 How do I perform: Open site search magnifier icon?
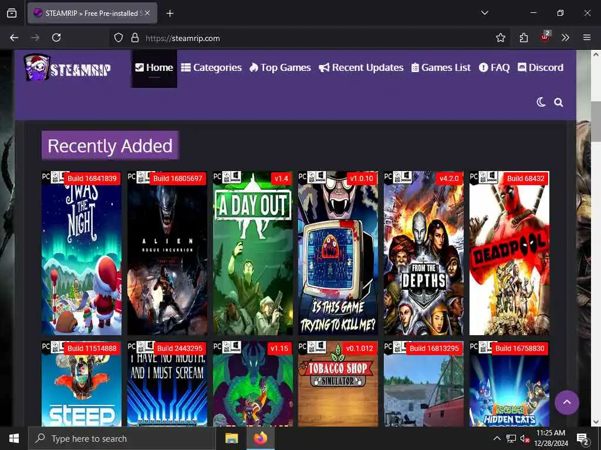pyautogui.click(x=559, y=102)
